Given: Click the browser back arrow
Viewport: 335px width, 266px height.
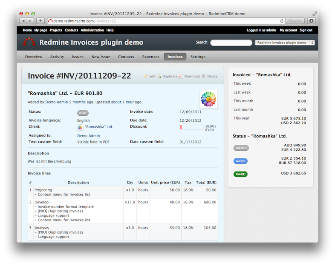Looking at the screenshot, I should [23, 20].
